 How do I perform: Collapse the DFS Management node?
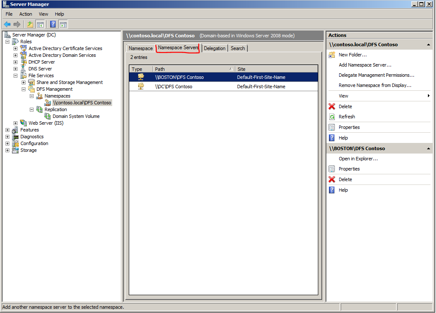coord(24,89)
